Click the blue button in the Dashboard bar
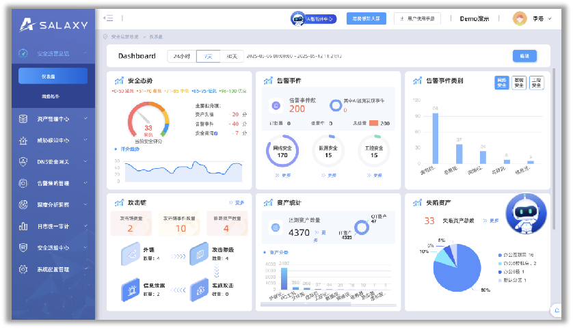573x330 pixels. 524,56
